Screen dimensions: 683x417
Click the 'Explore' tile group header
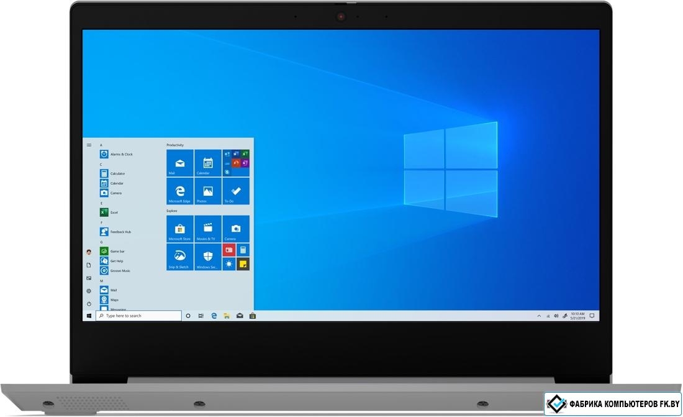(171, 211)
